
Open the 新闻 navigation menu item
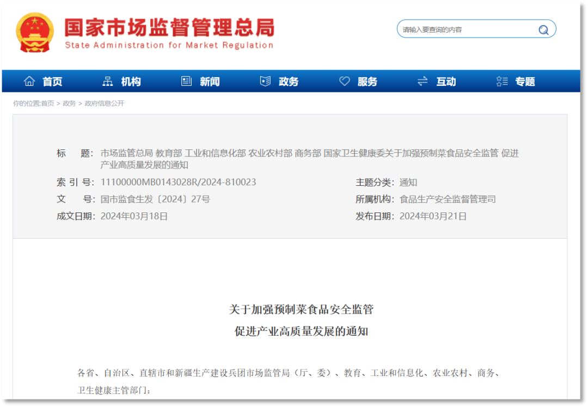click(x=210, y=82)
